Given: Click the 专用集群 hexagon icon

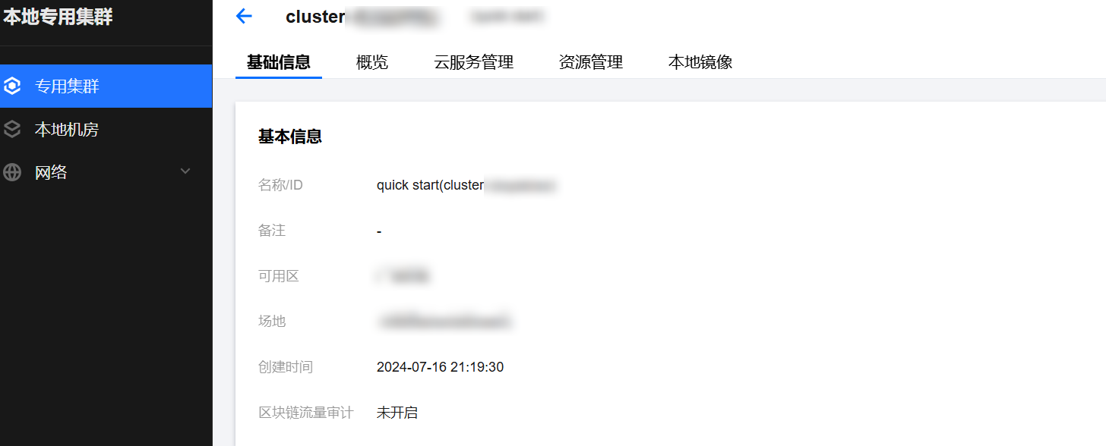Looking at the screenshot, I should [x=12, y=86].
